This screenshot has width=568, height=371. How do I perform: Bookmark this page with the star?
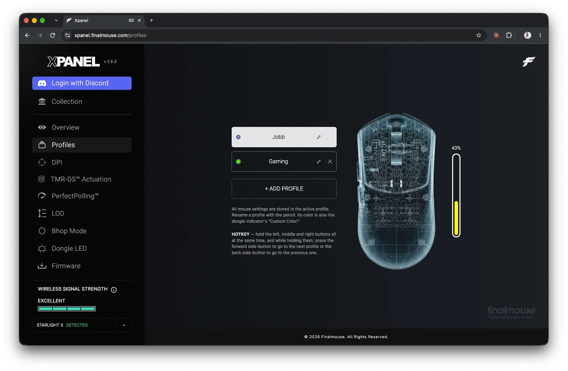(x=479, y=35)
